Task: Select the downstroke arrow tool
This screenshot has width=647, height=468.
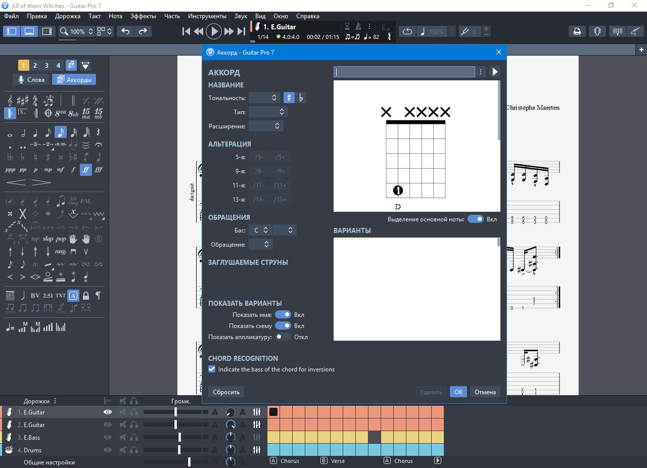Action: click(23, 251)
